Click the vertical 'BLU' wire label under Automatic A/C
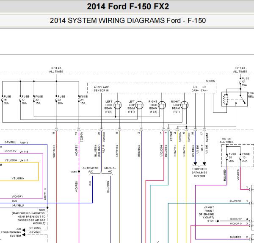 click(x=90, y=184)
